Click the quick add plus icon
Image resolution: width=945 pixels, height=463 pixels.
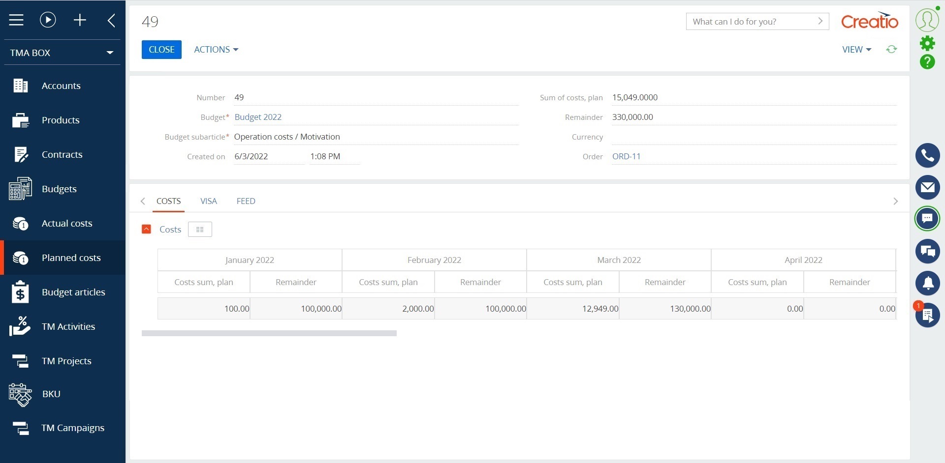coord(80,20)
